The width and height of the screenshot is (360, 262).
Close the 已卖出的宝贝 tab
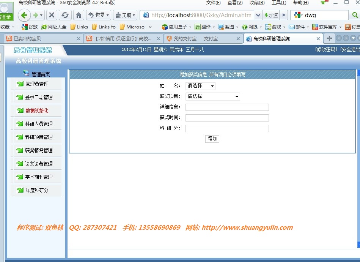[79, 39]
